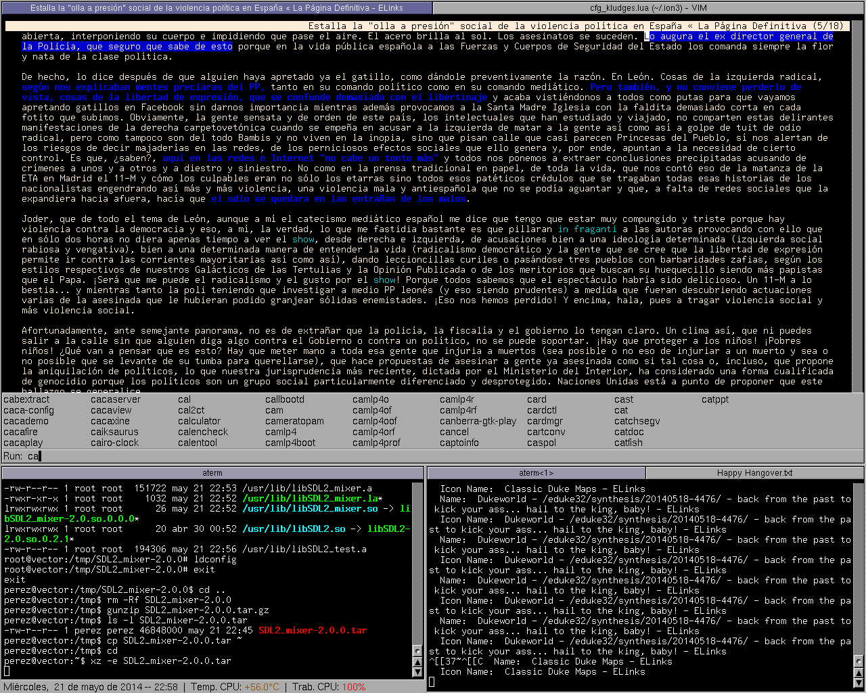
Task: Choose 'callbootd' in the completion list
Action: (x=285, y=399)
